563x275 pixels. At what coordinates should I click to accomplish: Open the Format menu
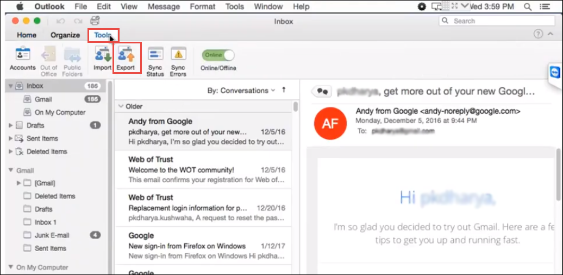(x=203, y=7)
